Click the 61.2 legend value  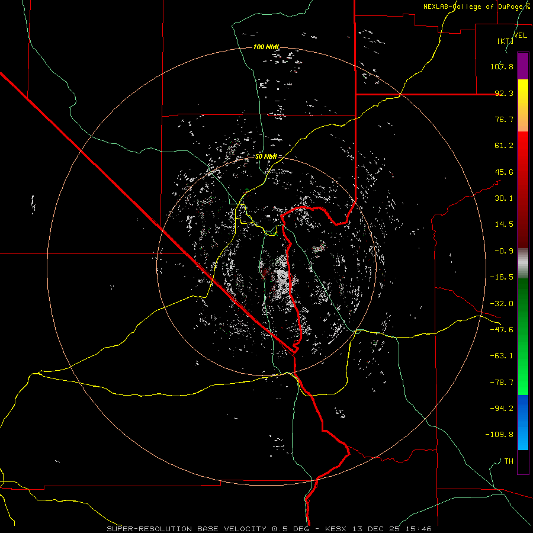504,146
